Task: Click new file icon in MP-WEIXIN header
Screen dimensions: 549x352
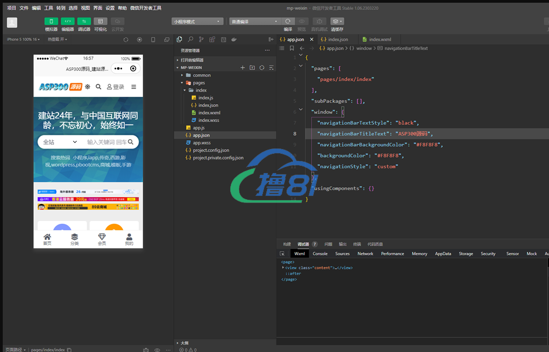Action: 243,68
